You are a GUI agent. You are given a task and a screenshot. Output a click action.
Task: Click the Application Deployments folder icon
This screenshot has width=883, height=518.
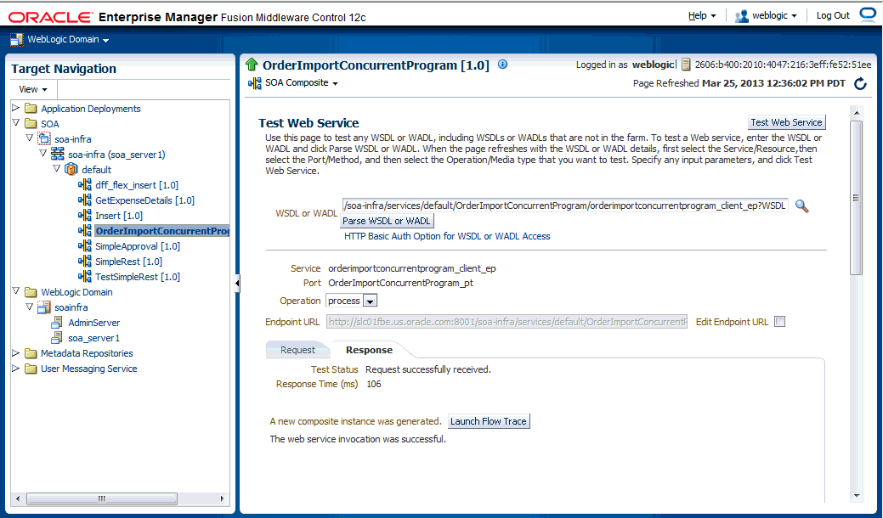(31, 109)
